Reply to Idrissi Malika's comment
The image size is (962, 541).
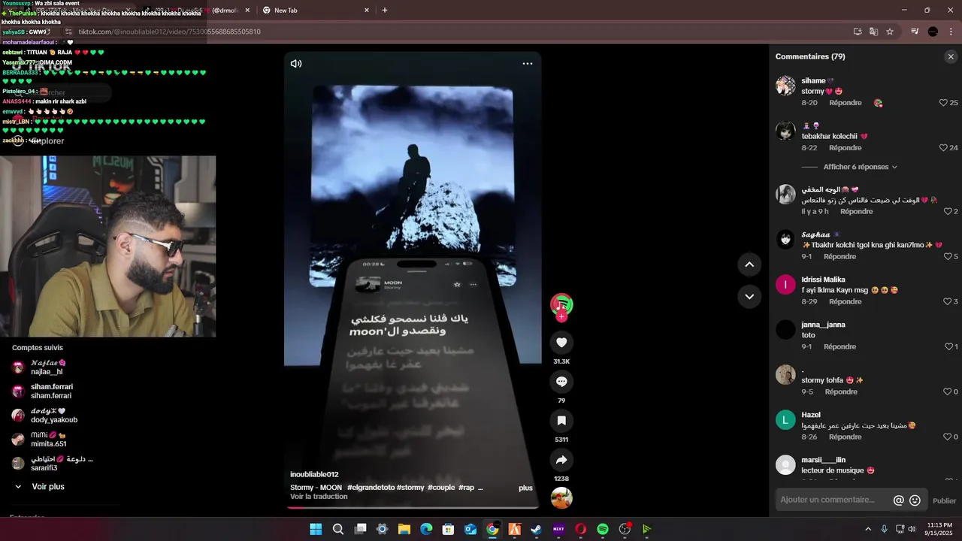(846, 301)
